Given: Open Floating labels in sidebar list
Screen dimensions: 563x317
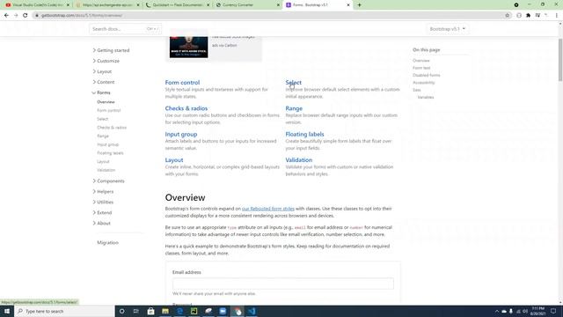Looking at the screenshot, I should click(x=110, y=153).
